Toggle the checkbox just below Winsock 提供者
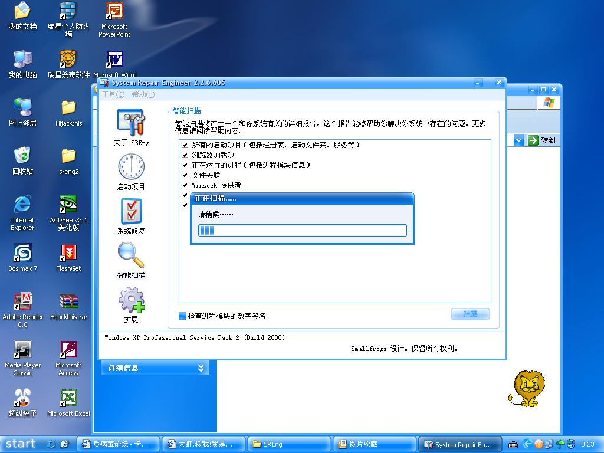Image resolution: width=604 pixels, height=453 pixels. tap(185, 195)
